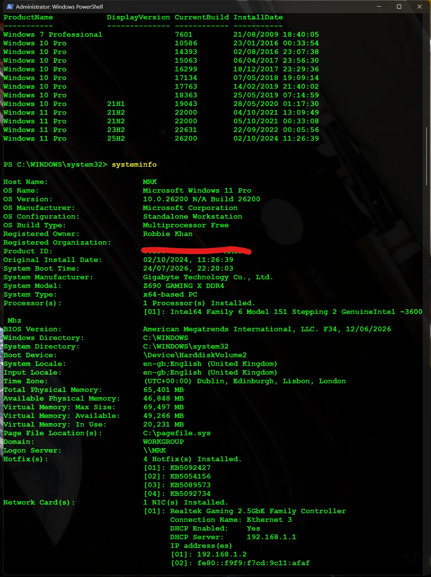Image resolution: width=431 pixels, height=577 pixels.
Task: Click install date 18/12/2017 23:29:36
Action: pyautogui.click(x=276, y=69)
